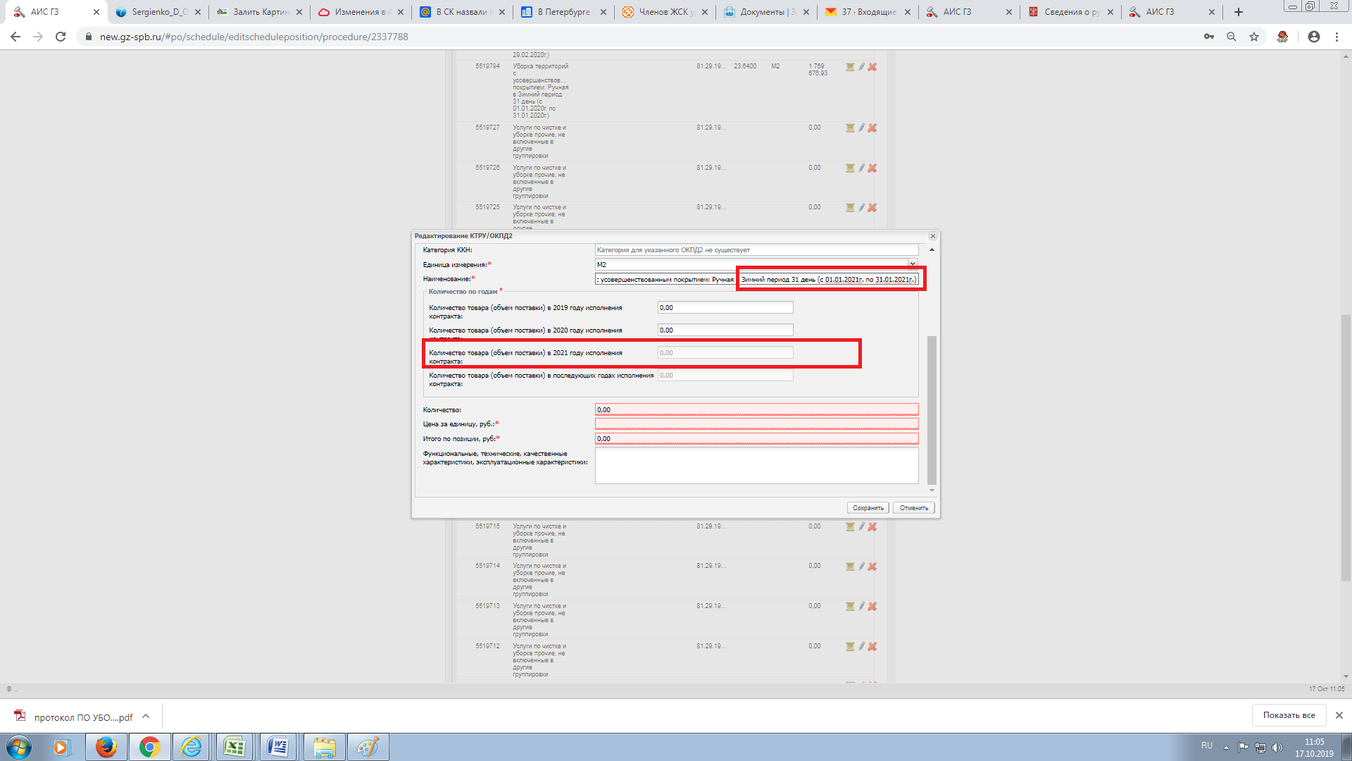The image size is (1352, 761).
Task: Open details scroll icon for row 5519726
Action: pos(850,168)
